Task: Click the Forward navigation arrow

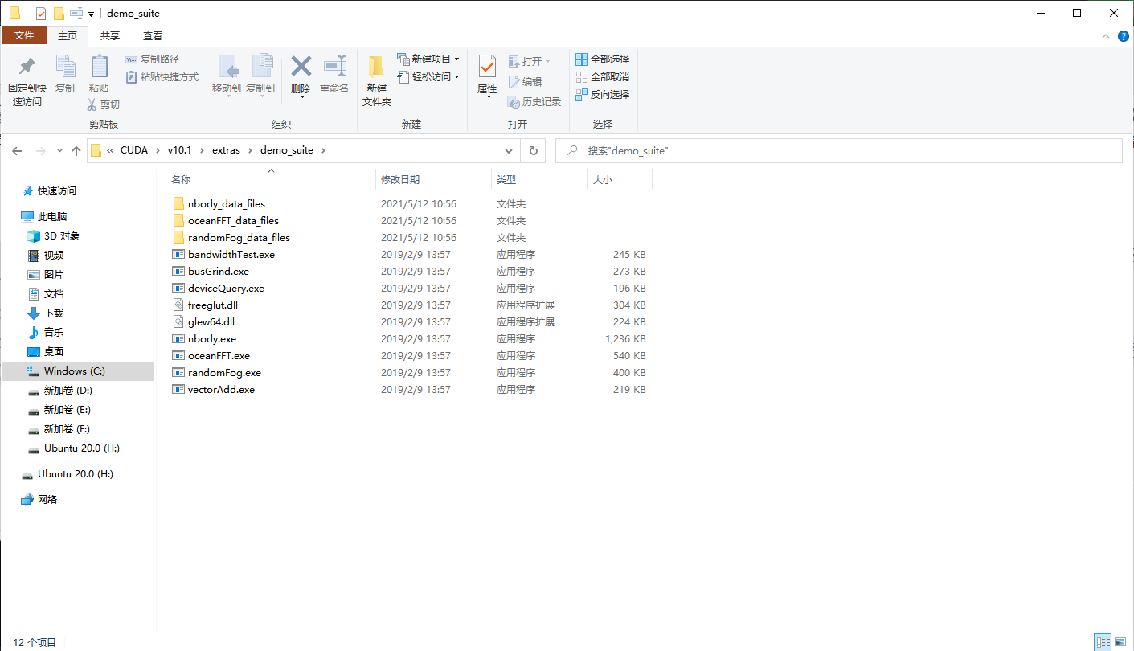Action: pyautogui.click(x=40, y=151)
